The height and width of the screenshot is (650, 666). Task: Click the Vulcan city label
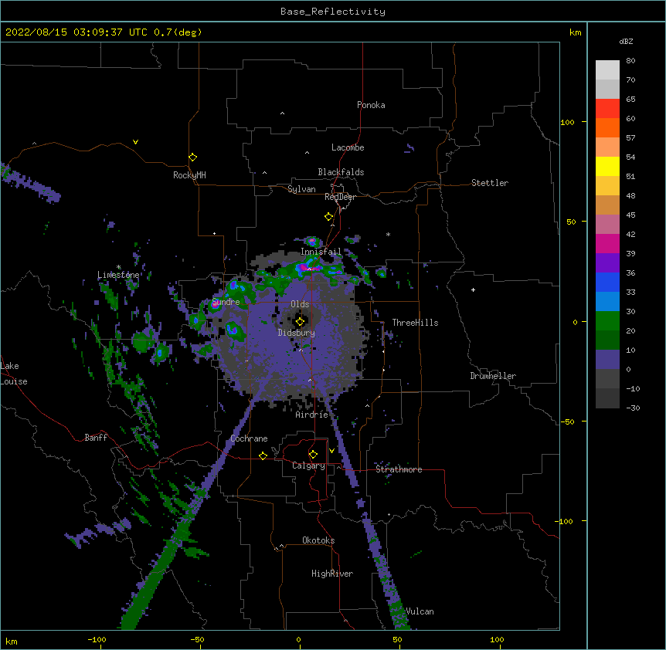click(420, 611)
